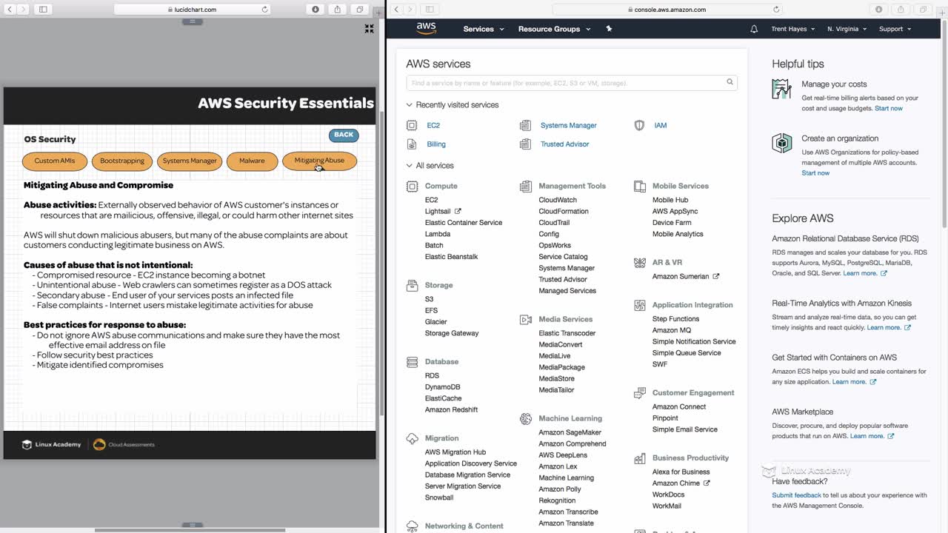The height and width of the screenshot is (533, 948).
Task: Click the AWS logo in the console header
Action: (426, 29)
